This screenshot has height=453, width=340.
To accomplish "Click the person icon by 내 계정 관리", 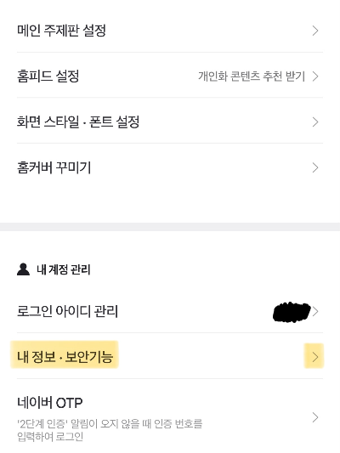I will point(23,269).
